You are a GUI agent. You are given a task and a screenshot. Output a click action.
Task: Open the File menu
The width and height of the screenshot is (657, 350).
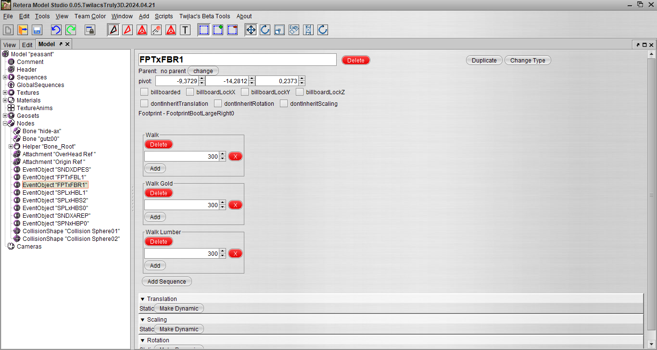[8, 16]
